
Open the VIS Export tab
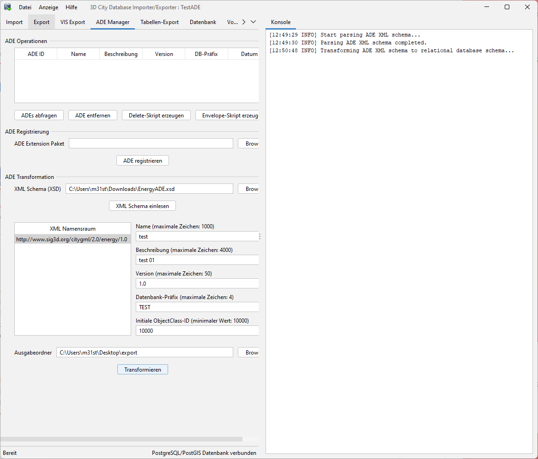(x=73, y=22)
